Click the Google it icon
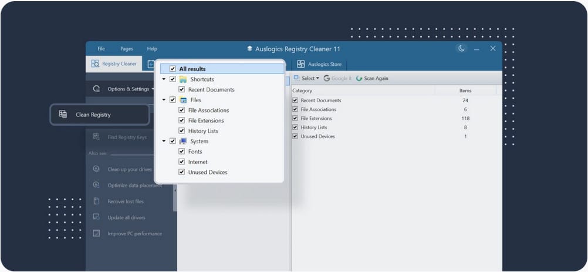588x272 pixels. coord(327,78)
